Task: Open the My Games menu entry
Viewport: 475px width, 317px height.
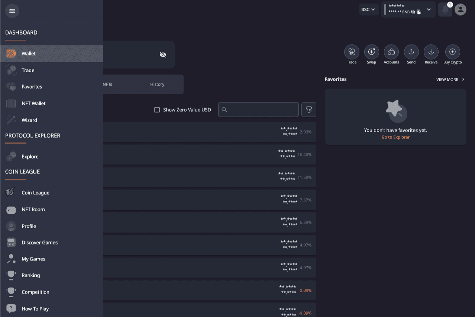Action: (52, 259)
